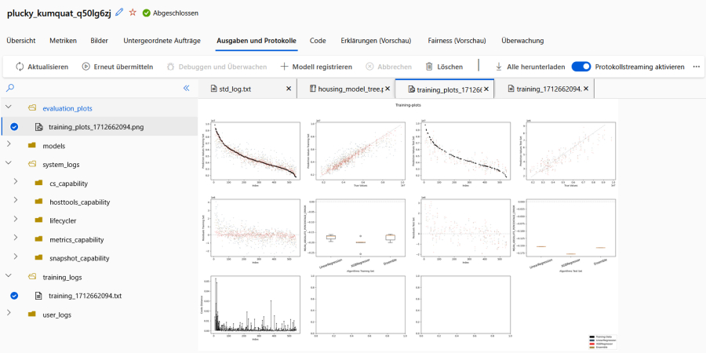Click the search icon in file panel
The image size is (706, 353).
(10, 88)
